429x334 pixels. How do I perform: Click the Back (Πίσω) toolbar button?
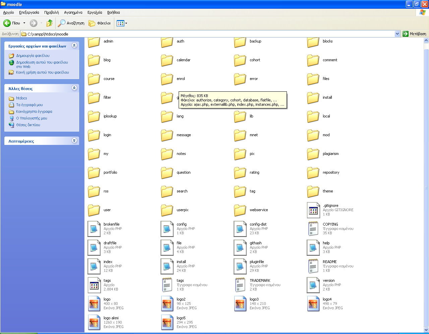click(12, 23)
